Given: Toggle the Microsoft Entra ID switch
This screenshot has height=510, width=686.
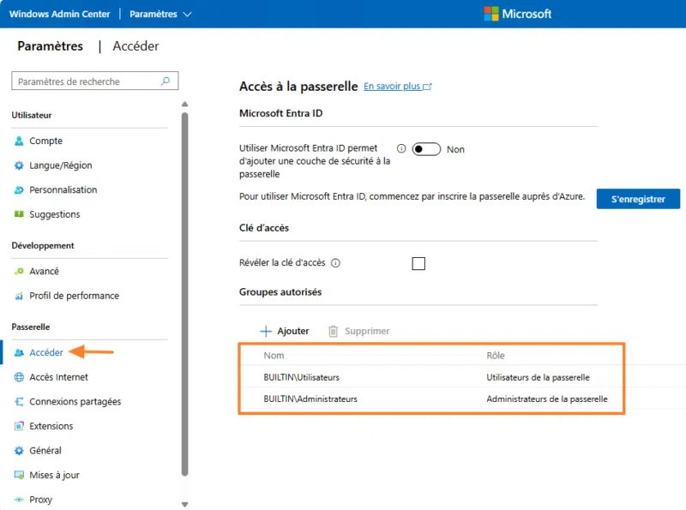Looking at the screenshot, I should (x=426, y=149).
